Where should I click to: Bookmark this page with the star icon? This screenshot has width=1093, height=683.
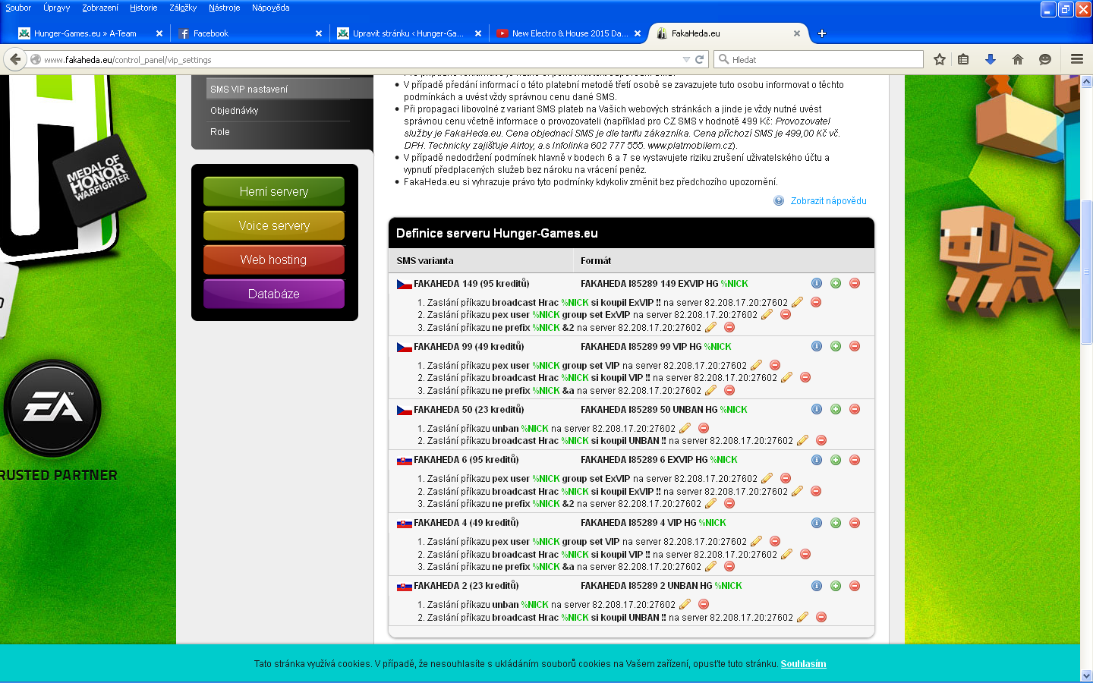tap(940, 59)
